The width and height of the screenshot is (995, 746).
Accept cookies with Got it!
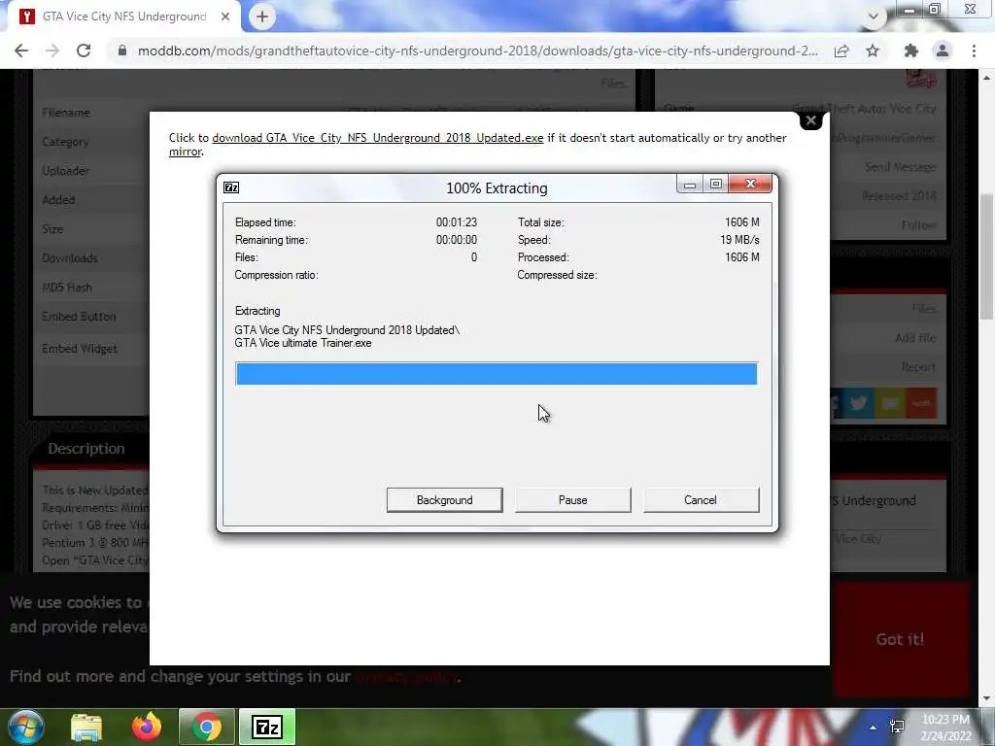(900, 639)
